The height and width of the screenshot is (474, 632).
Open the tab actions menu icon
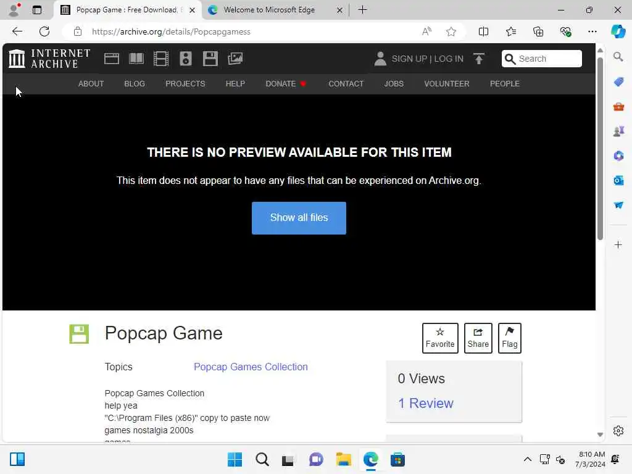coord(36,10)
